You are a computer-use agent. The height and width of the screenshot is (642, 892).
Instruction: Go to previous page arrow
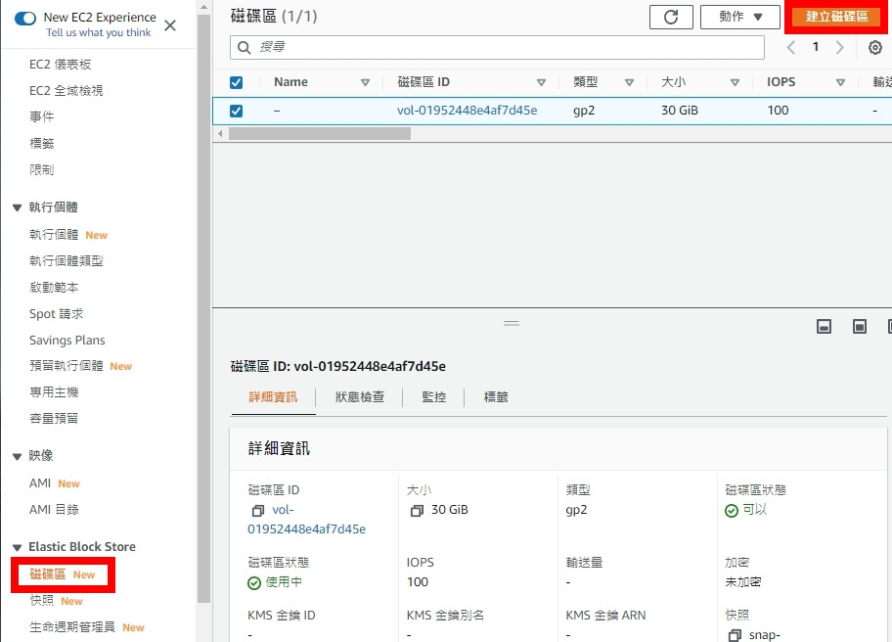tap(790, 47)
